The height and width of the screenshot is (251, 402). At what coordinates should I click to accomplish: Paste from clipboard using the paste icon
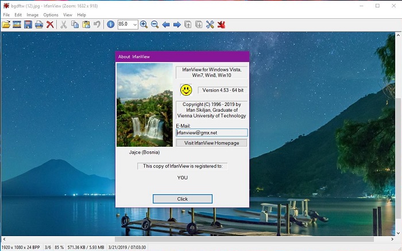86,25
